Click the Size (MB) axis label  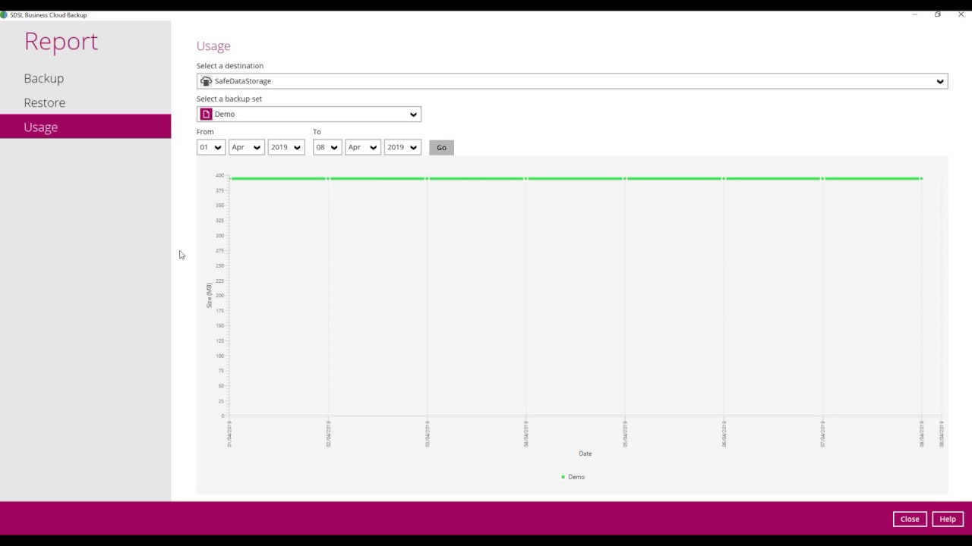pos(209,295)
